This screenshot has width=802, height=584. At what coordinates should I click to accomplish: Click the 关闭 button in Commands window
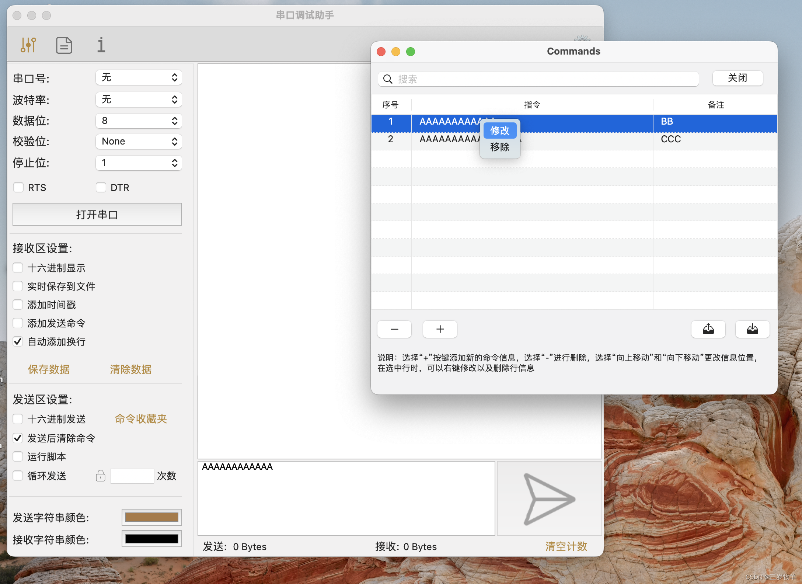click(738, 78)
